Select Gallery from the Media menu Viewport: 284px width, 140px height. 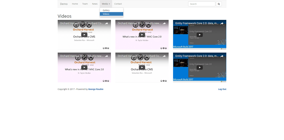(x=106, y=10)
